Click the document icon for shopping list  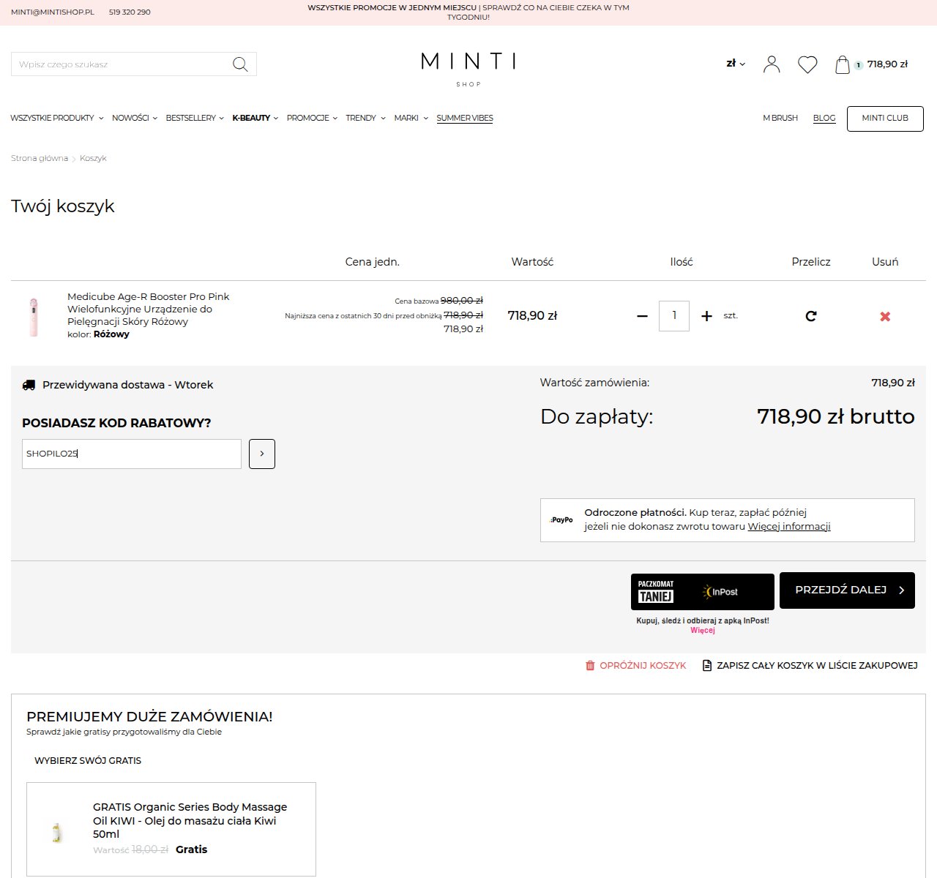707,666
